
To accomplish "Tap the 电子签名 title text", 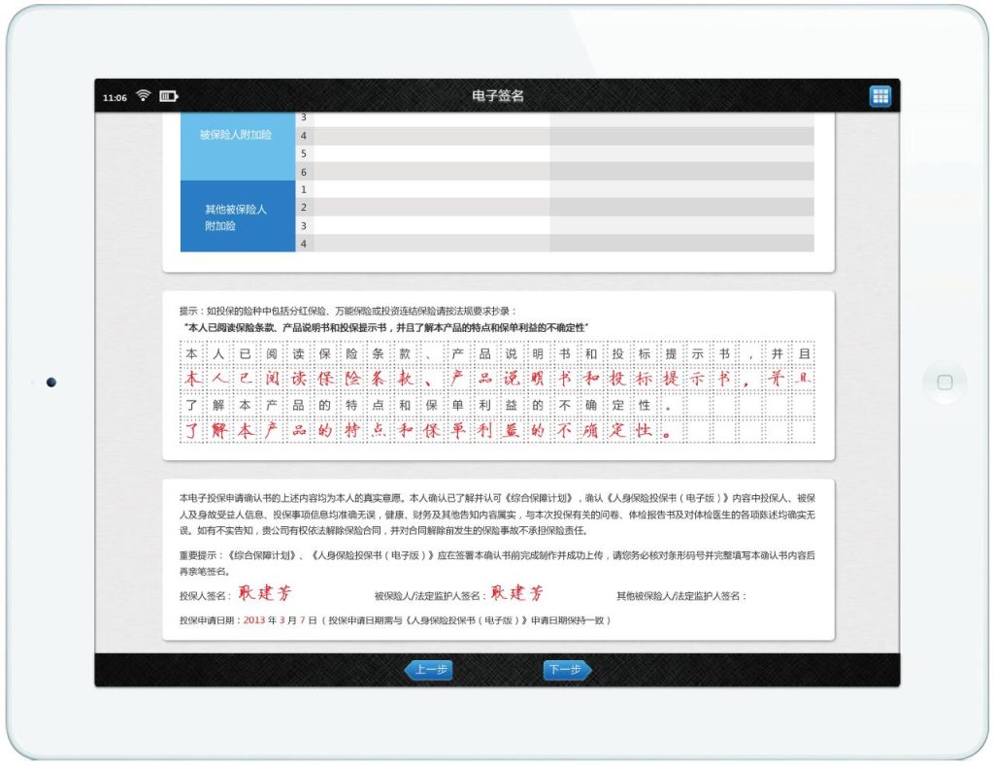I will 498,96.
